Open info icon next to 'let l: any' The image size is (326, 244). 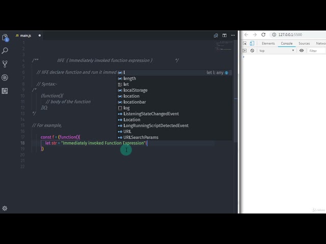click(226, 73)
